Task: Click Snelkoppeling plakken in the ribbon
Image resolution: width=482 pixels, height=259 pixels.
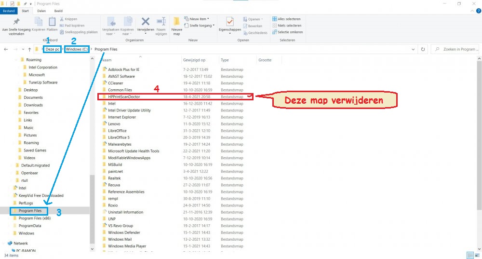Action: pyautogui.click(x=79, y=32)
